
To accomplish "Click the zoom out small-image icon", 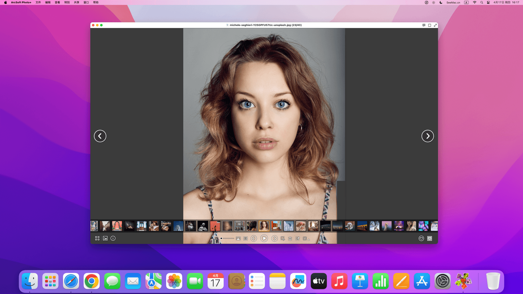I will pos(217,238).
